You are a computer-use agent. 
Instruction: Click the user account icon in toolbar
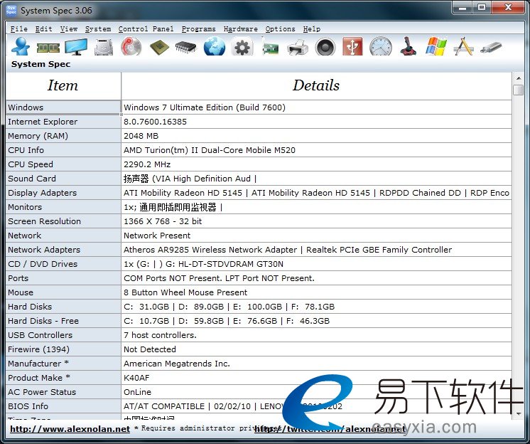pos(21,46)
